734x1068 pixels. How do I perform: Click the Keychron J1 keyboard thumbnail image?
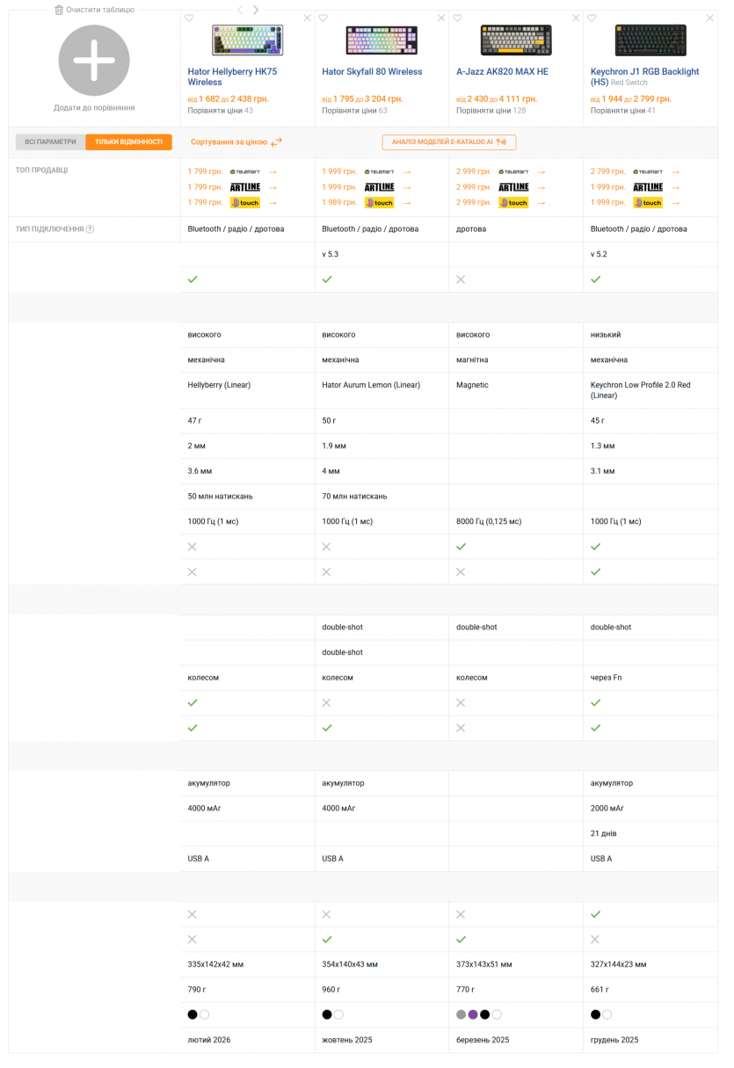pyautogui.click(x=650, y=40)
